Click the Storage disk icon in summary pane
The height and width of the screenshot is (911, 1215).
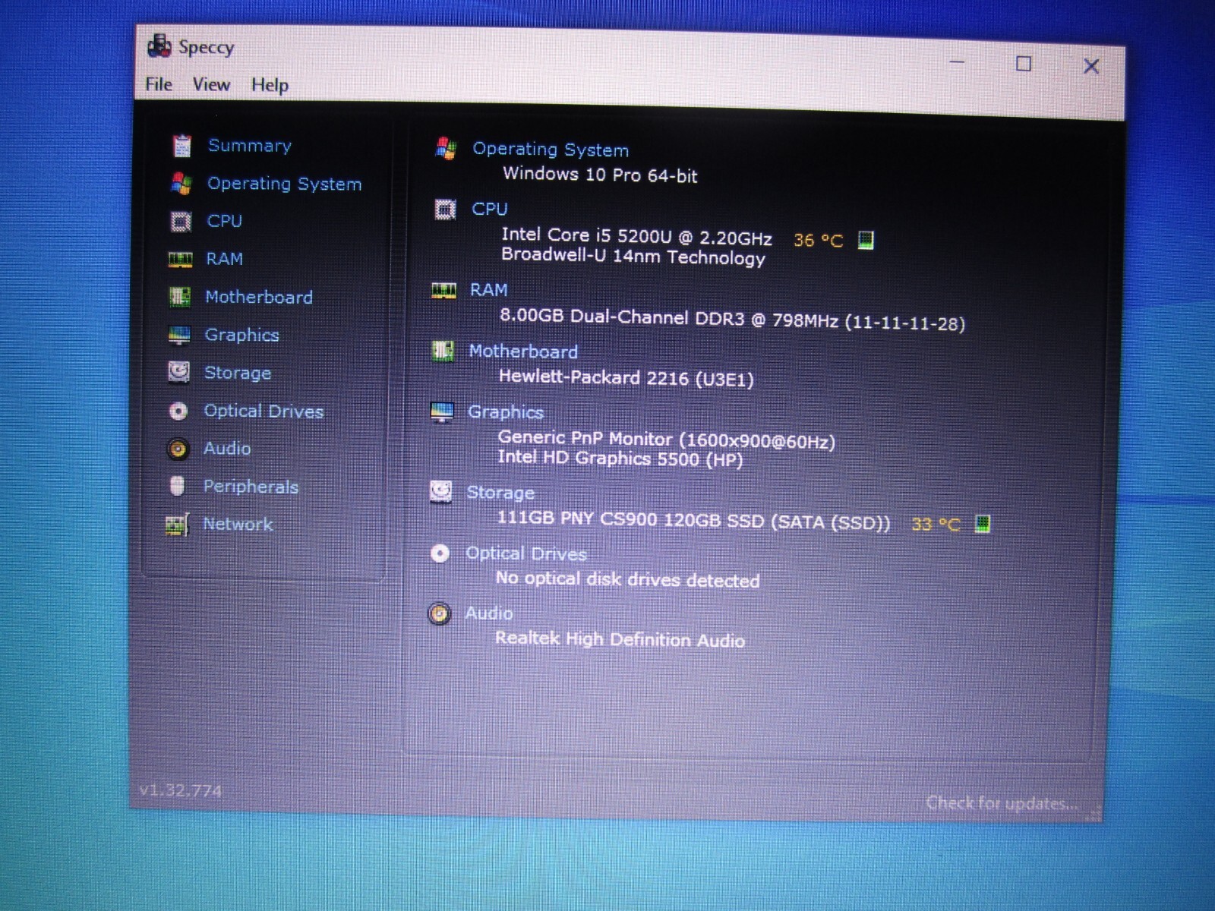tap(441, 492)
